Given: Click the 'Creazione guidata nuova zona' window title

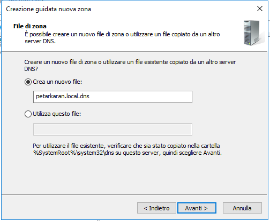Looking at the screenshot, I should 48,9.
